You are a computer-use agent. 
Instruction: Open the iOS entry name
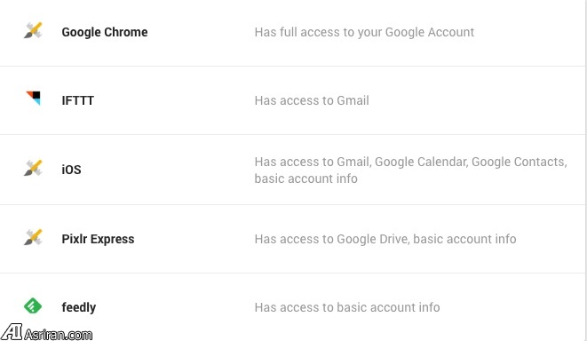(x=71, y=170)
